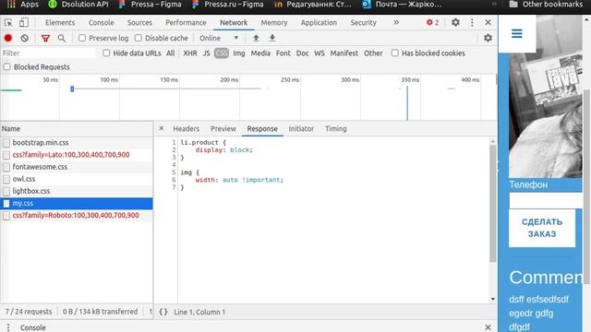This screenshot has height=332, width=591.
Task: Check Blocked Requests
Action: [x=6, y=66]
